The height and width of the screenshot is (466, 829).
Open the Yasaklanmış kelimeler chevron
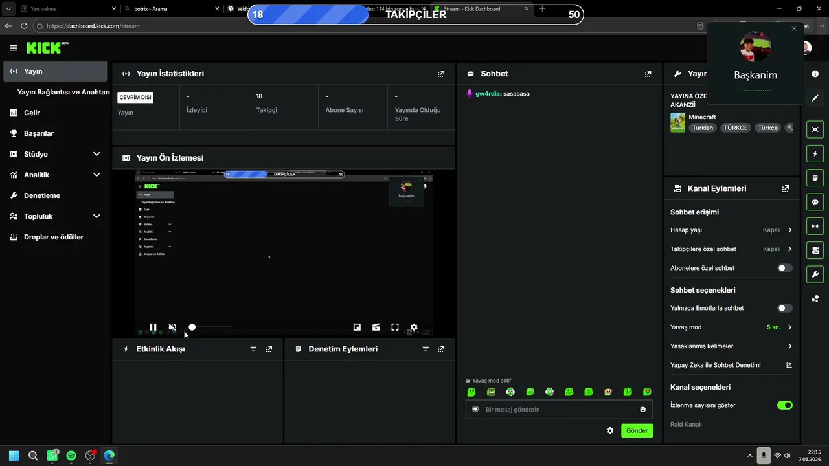point(789,346)
